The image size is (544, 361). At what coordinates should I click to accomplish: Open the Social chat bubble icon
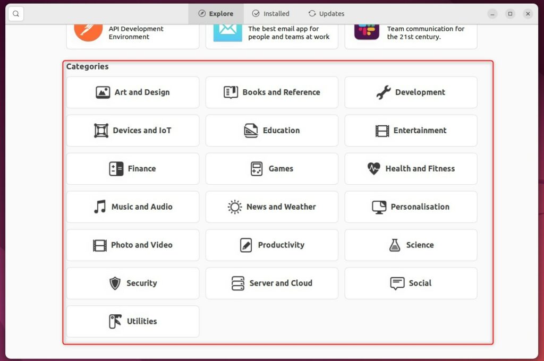click(x=397, y=283)
